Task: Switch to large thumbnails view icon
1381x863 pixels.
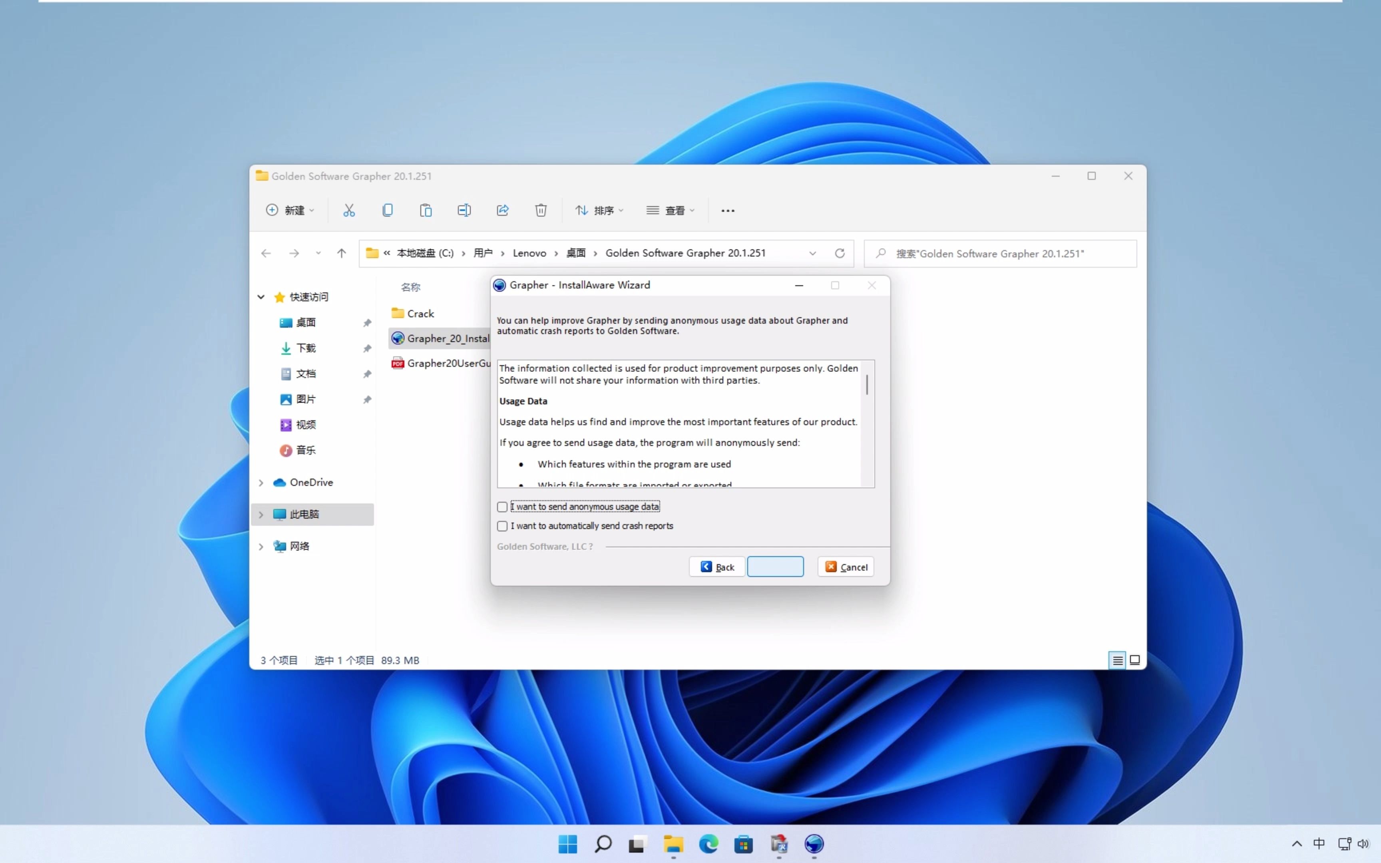Action: [1135, 660]
